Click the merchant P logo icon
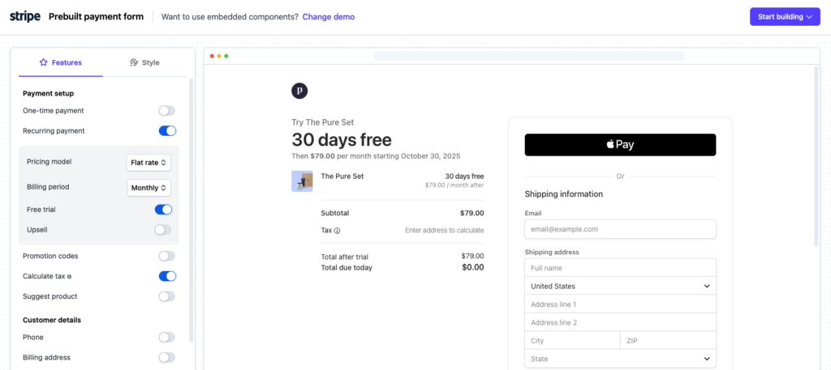Image resolution: width=831 pixels, height=370 pixels. 299,91
